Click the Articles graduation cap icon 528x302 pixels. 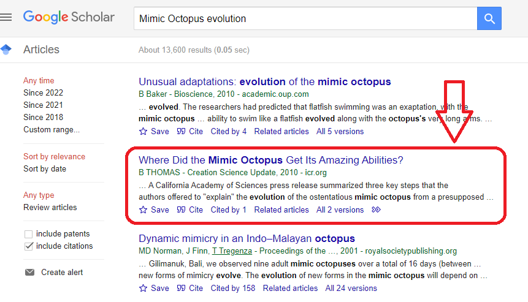[6, 50]
